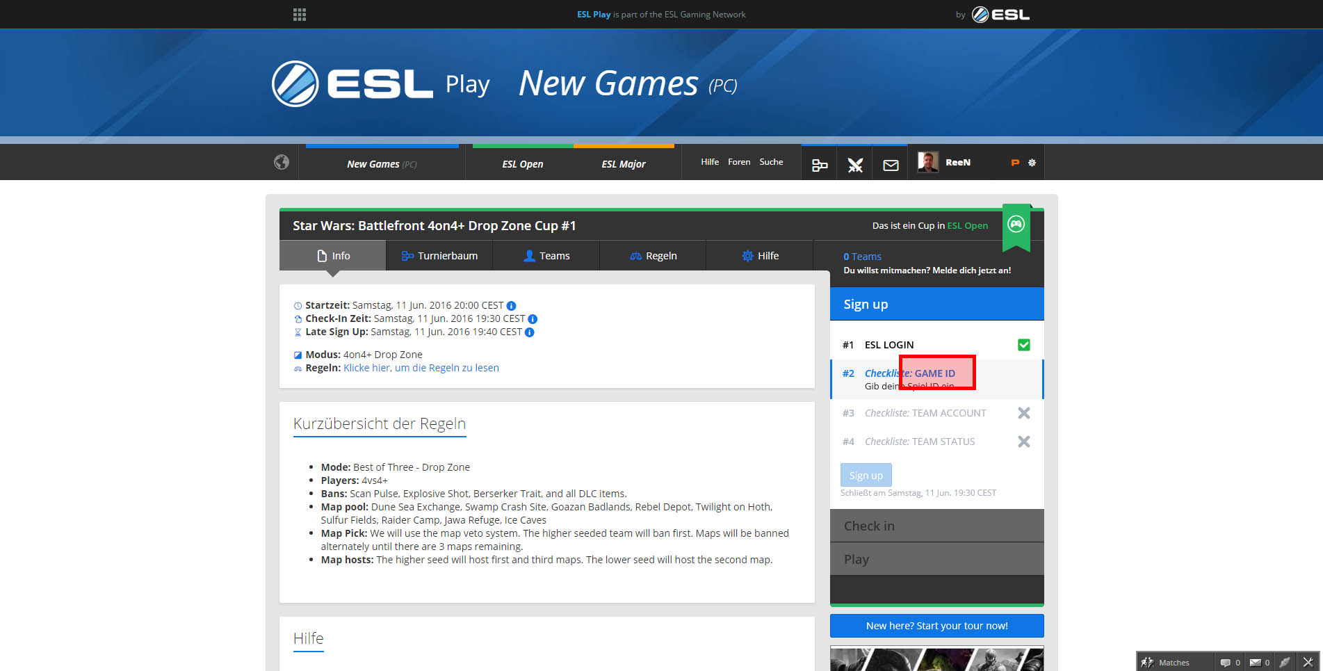This screenshot has height=671, width=1323.
Task: Switch to the Teams tab
Action: [546, 256]
